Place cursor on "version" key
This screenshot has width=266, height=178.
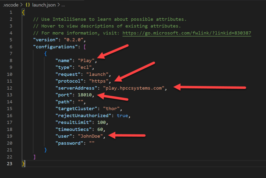[46, 40]
